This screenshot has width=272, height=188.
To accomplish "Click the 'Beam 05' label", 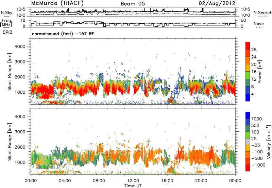I will (x=133, y=4).
